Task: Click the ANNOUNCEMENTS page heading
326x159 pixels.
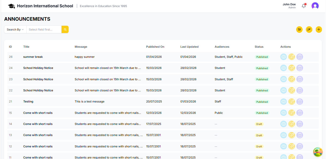Action: pos(27,19)
